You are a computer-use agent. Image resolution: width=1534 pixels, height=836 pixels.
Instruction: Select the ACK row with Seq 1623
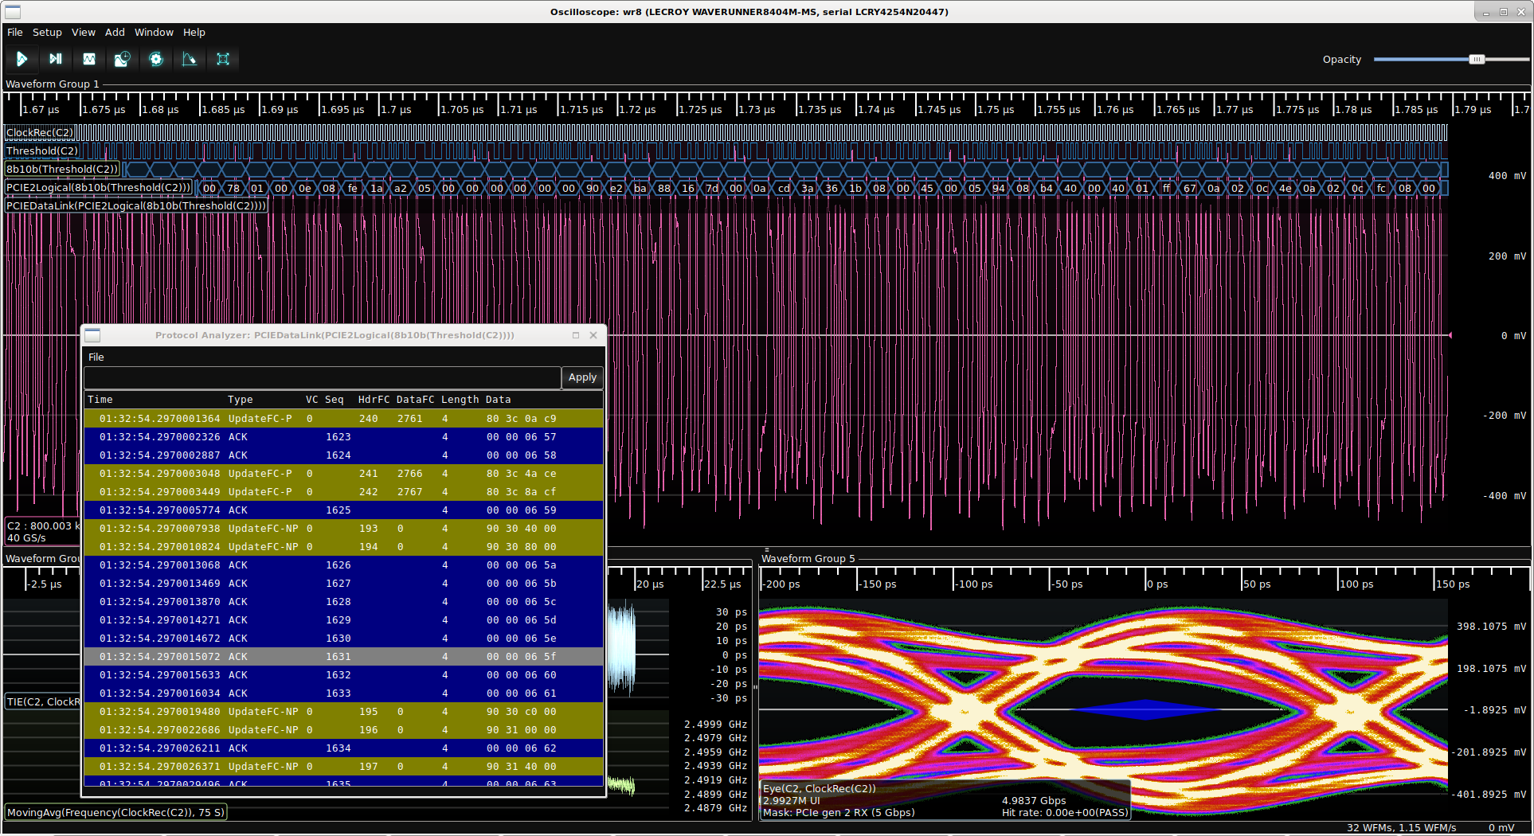(x=343, y=437)
